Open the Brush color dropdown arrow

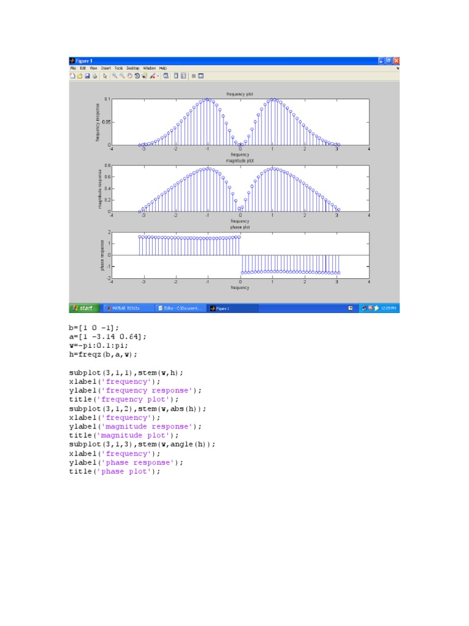[x=158, y=76]
